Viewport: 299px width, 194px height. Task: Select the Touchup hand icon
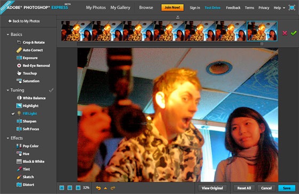click(19, 73)
